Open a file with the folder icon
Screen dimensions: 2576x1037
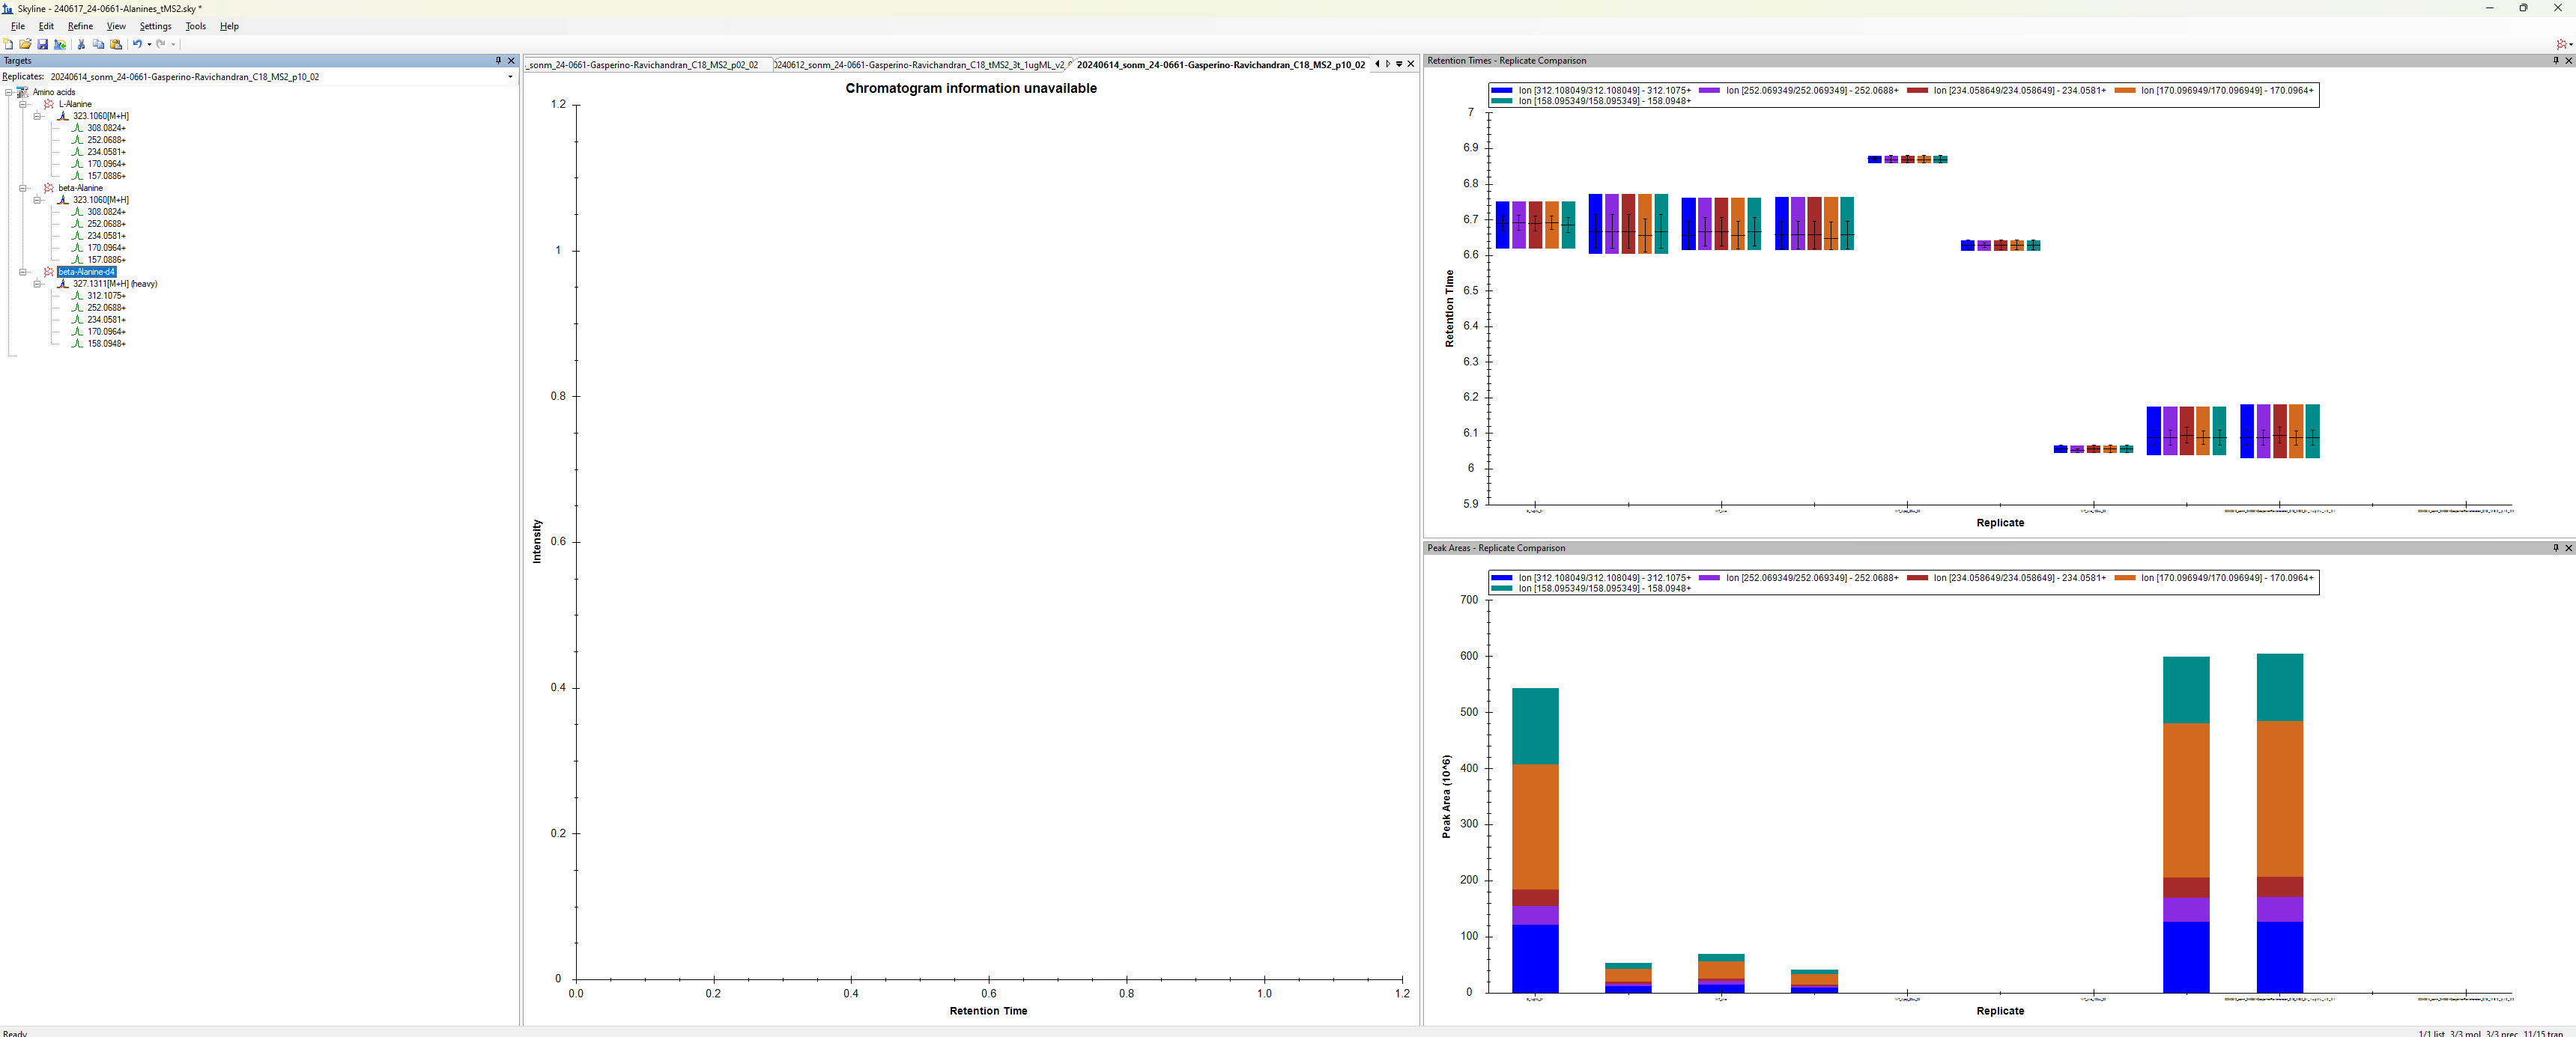click(x=25, y=44)
